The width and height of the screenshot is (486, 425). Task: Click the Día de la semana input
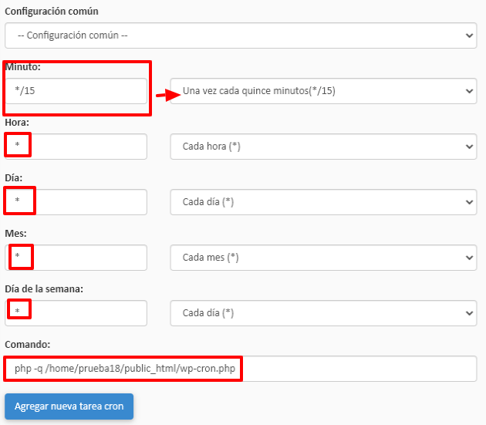pos(76,313)
